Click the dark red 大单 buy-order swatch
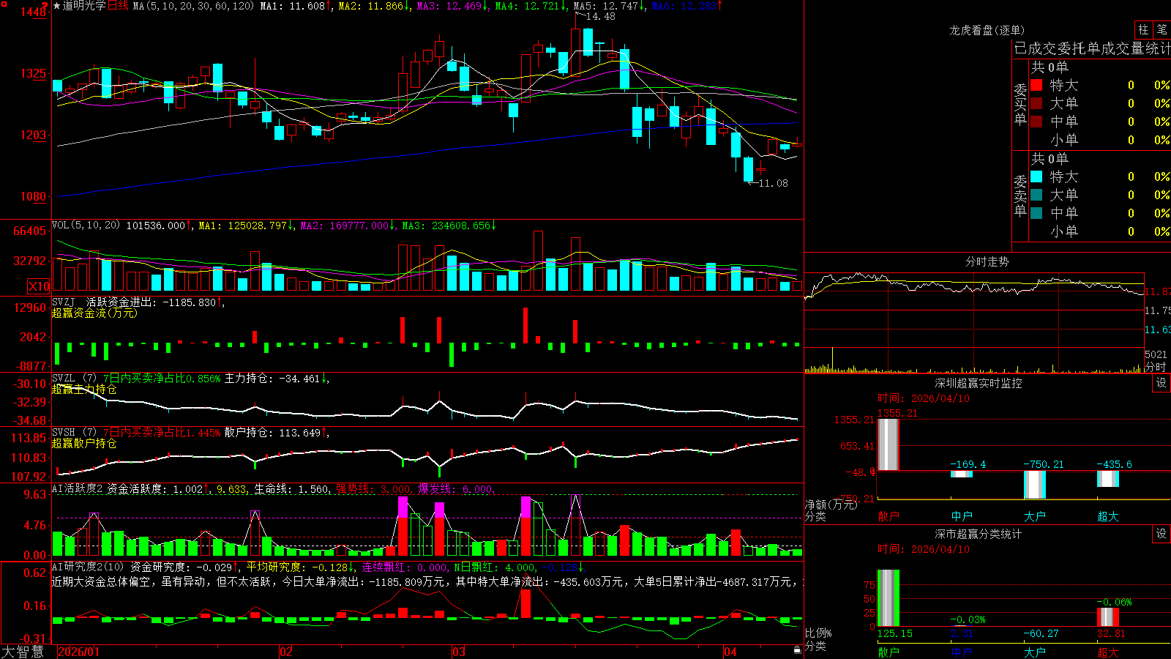Screen dimensions: 1171x659 pos(1036,103)
